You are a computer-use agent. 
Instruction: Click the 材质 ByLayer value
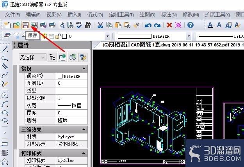tap(72, 137)
